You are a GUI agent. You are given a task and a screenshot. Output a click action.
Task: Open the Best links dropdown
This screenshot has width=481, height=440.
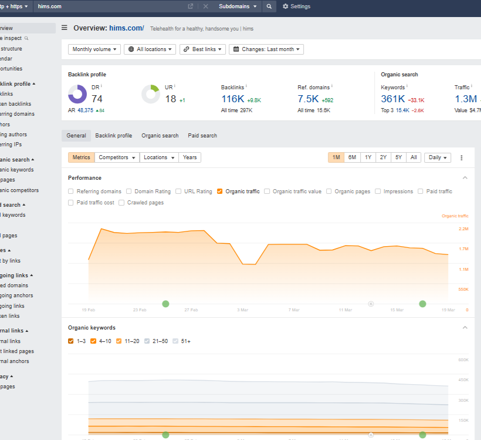click(x=202, y=49)
